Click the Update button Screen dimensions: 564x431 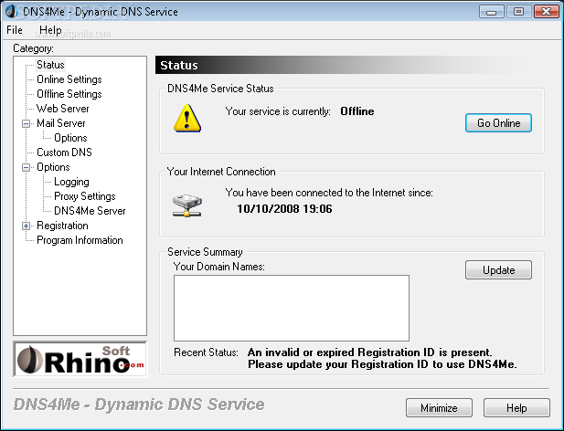pyautogui.click(x=498, y=269)
